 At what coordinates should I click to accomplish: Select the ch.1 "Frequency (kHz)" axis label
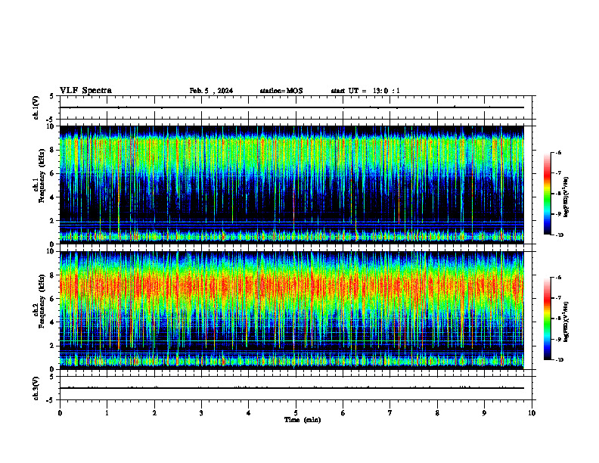point(42,176)
